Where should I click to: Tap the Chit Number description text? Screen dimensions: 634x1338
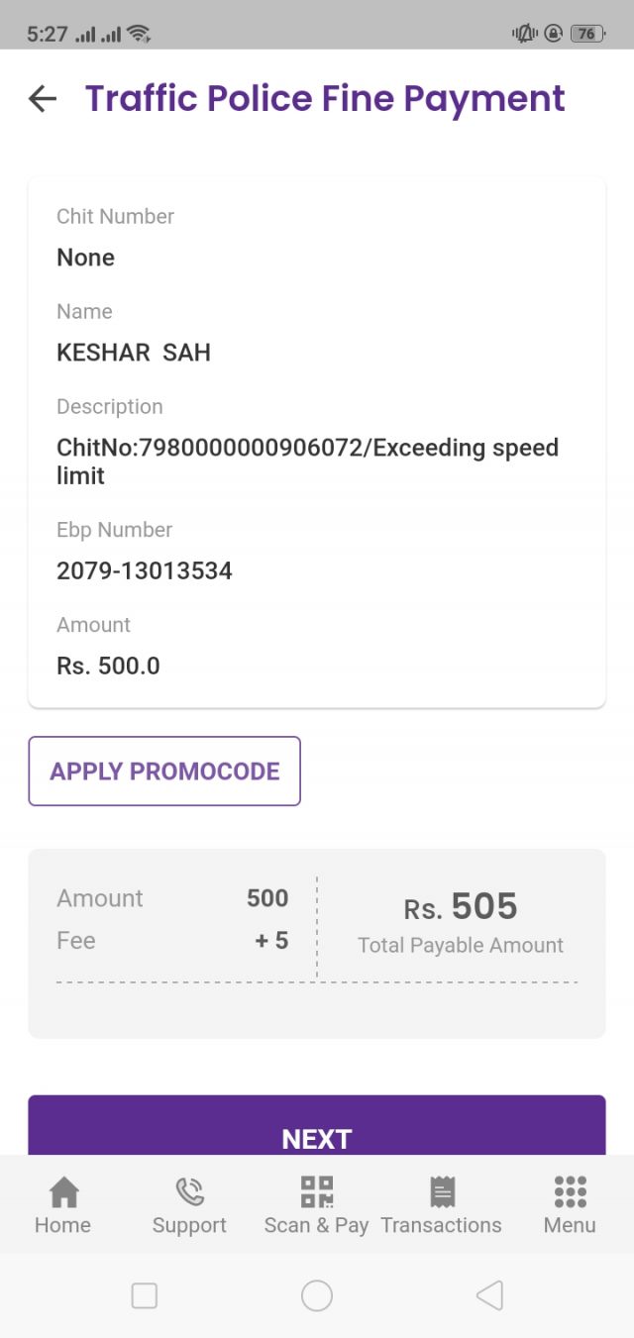[115, 216]
